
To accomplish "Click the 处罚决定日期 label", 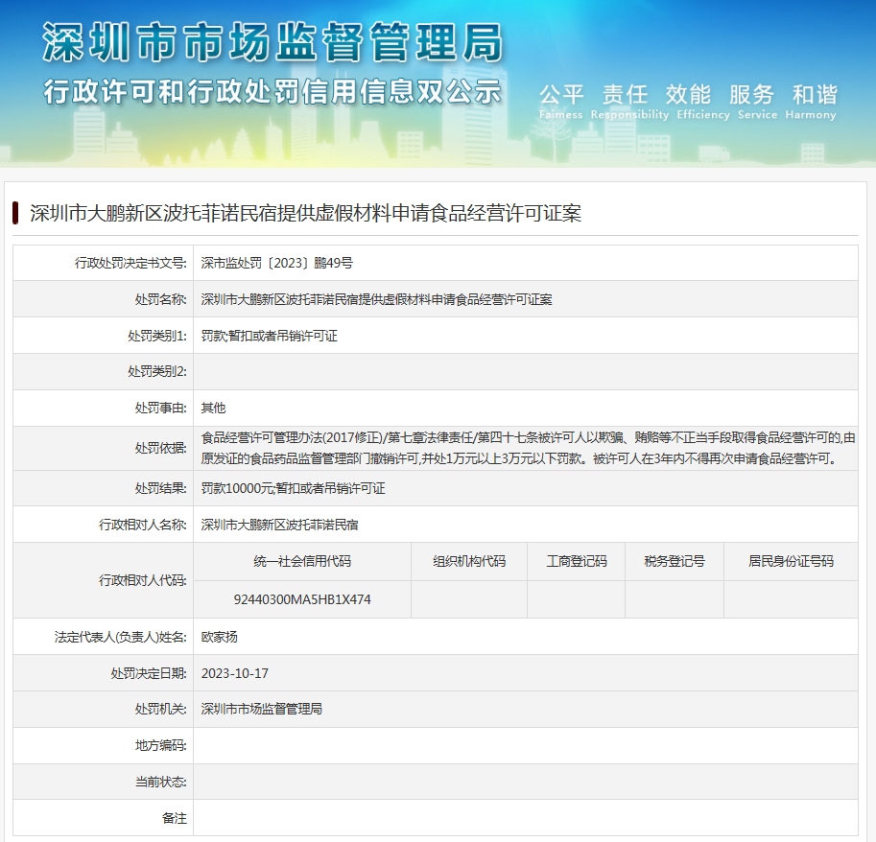I will [149, 673].
